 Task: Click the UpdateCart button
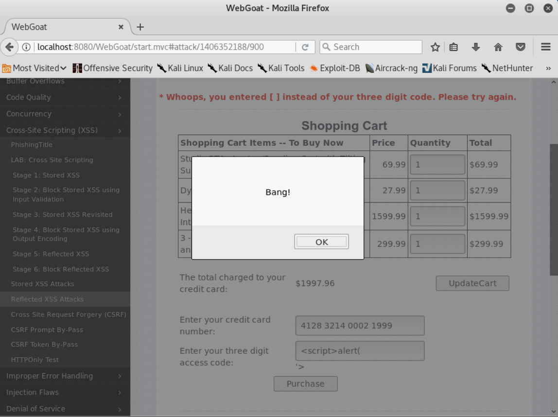click(x=472, y=283)
